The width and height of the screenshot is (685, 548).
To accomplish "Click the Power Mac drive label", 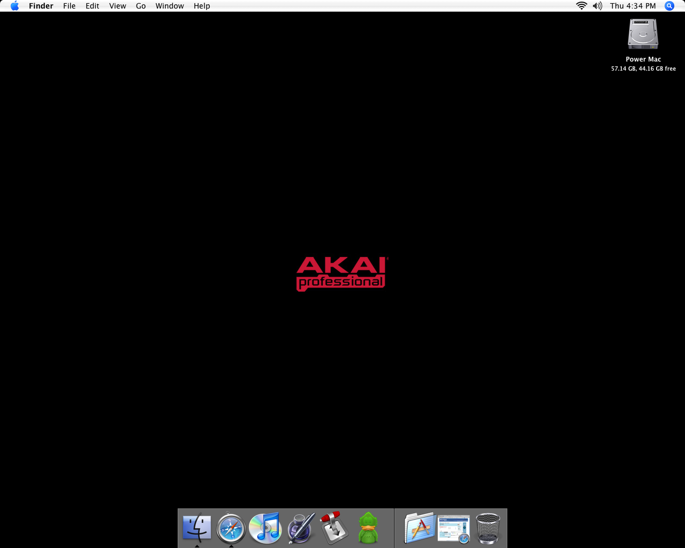I will point(643,59).
